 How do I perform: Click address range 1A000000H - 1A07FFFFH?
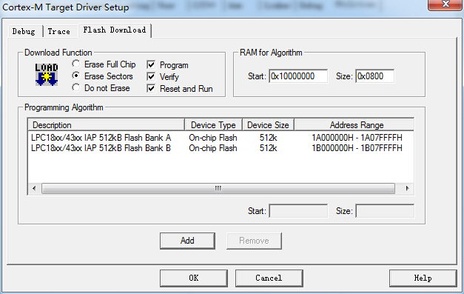click(x=357, y=138)
